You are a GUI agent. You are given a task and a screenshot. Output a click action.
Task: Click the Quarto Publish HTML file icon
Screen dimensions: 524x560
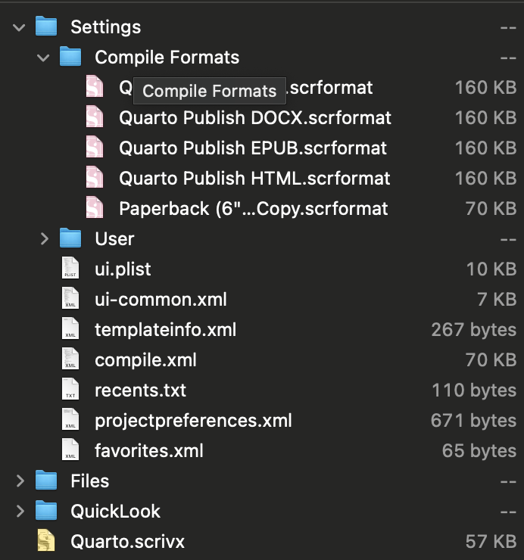[94, 178]
